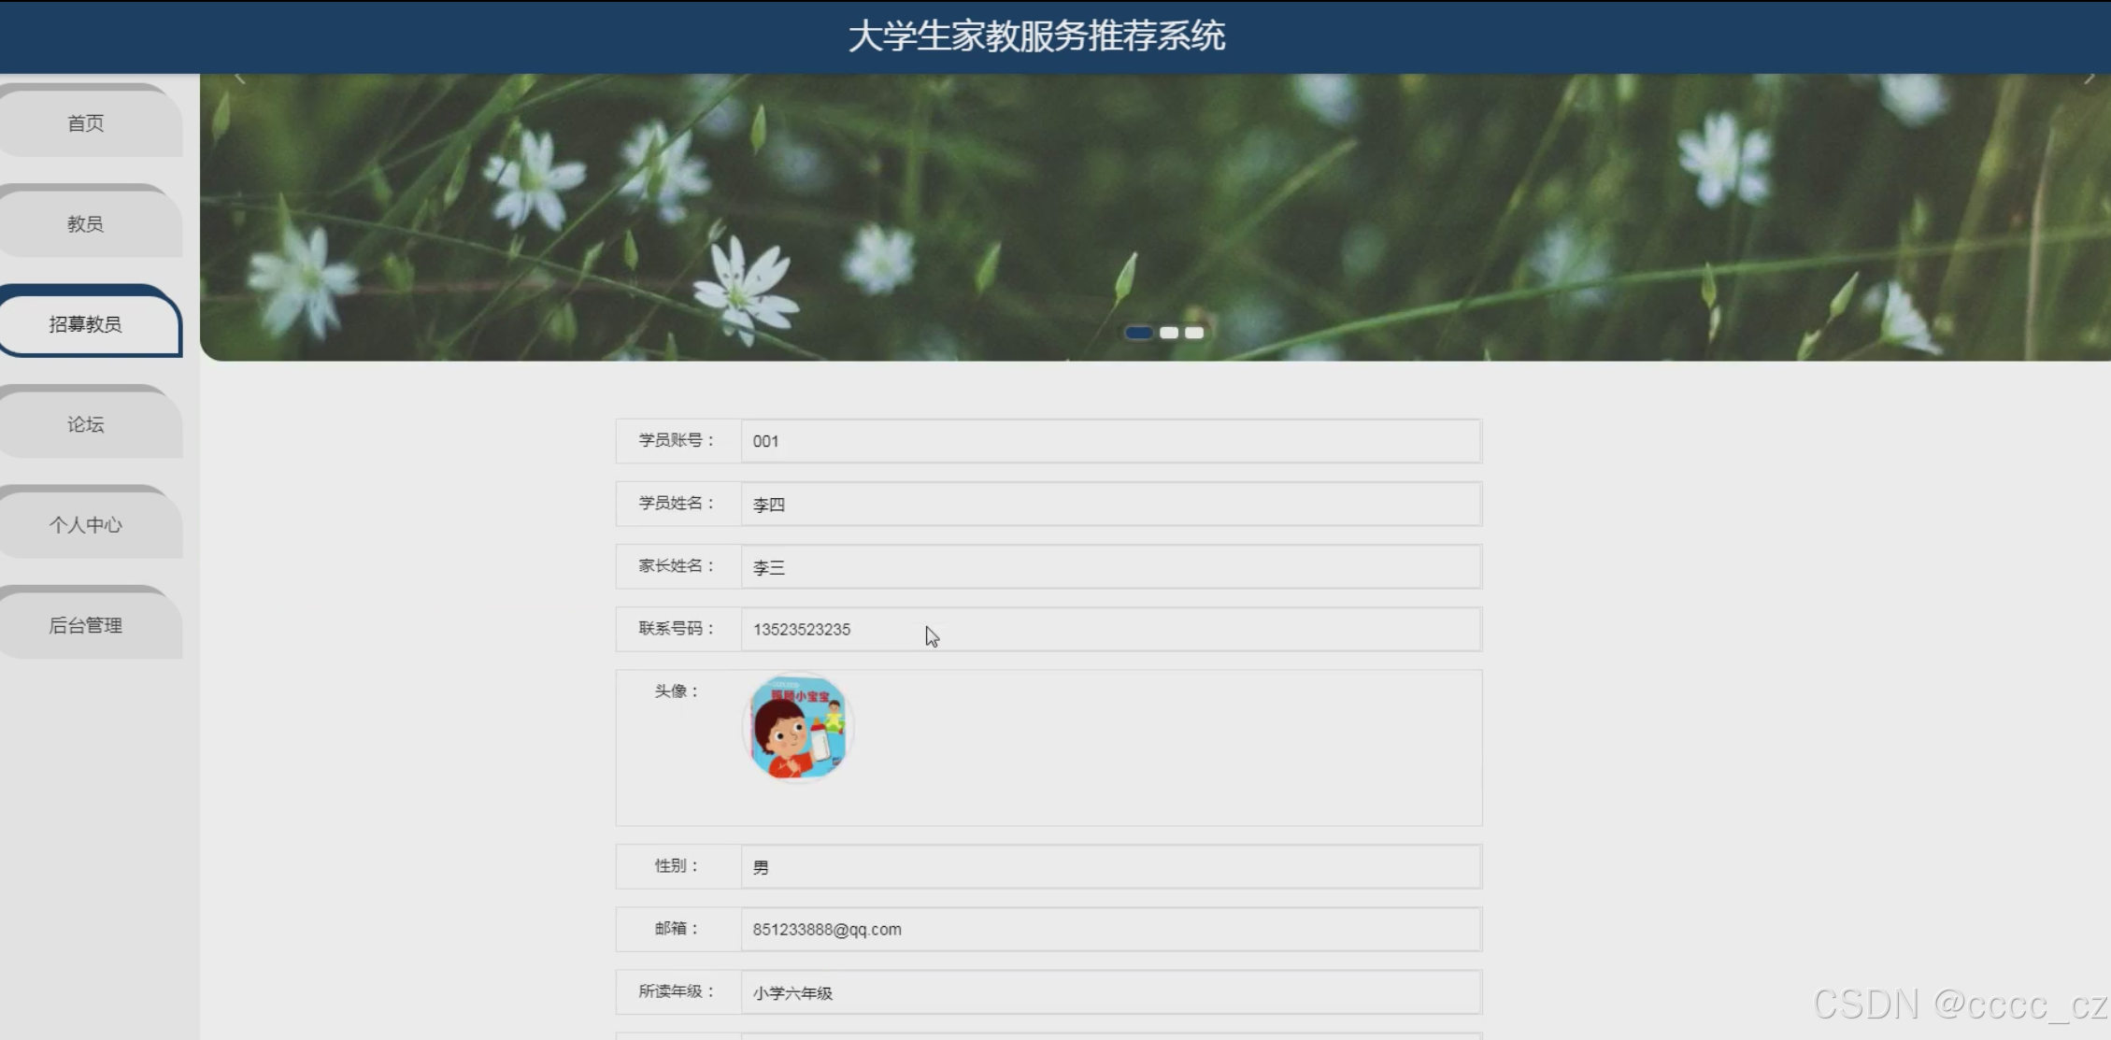Click the 联系号码 phone number field
Image resolution: width=2111 pixels, height=1040 pixels.
click(x=1109, y=630)
